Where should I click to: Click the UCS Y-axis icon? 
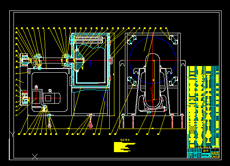12,134
